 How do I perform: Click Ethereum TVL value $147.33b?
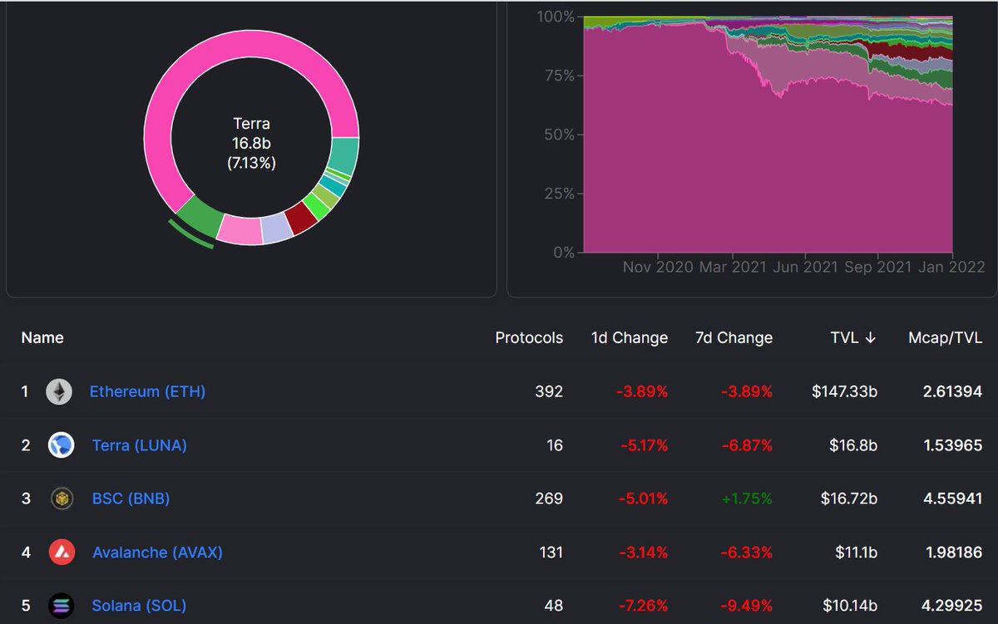[844, 391]
